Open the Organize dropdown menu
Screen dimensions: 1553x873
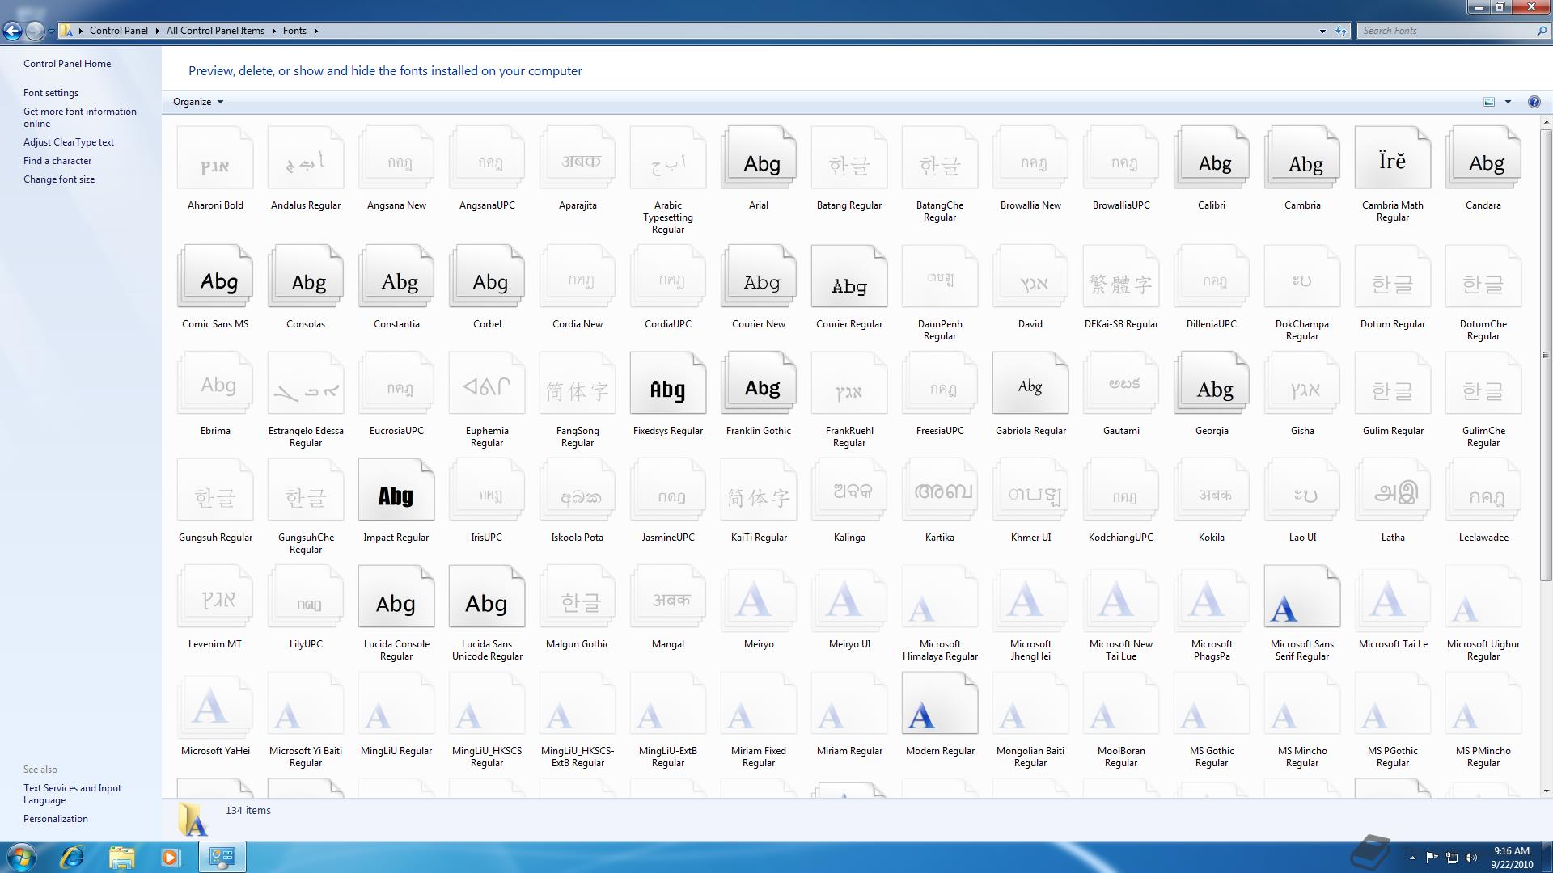coord(197,102)
